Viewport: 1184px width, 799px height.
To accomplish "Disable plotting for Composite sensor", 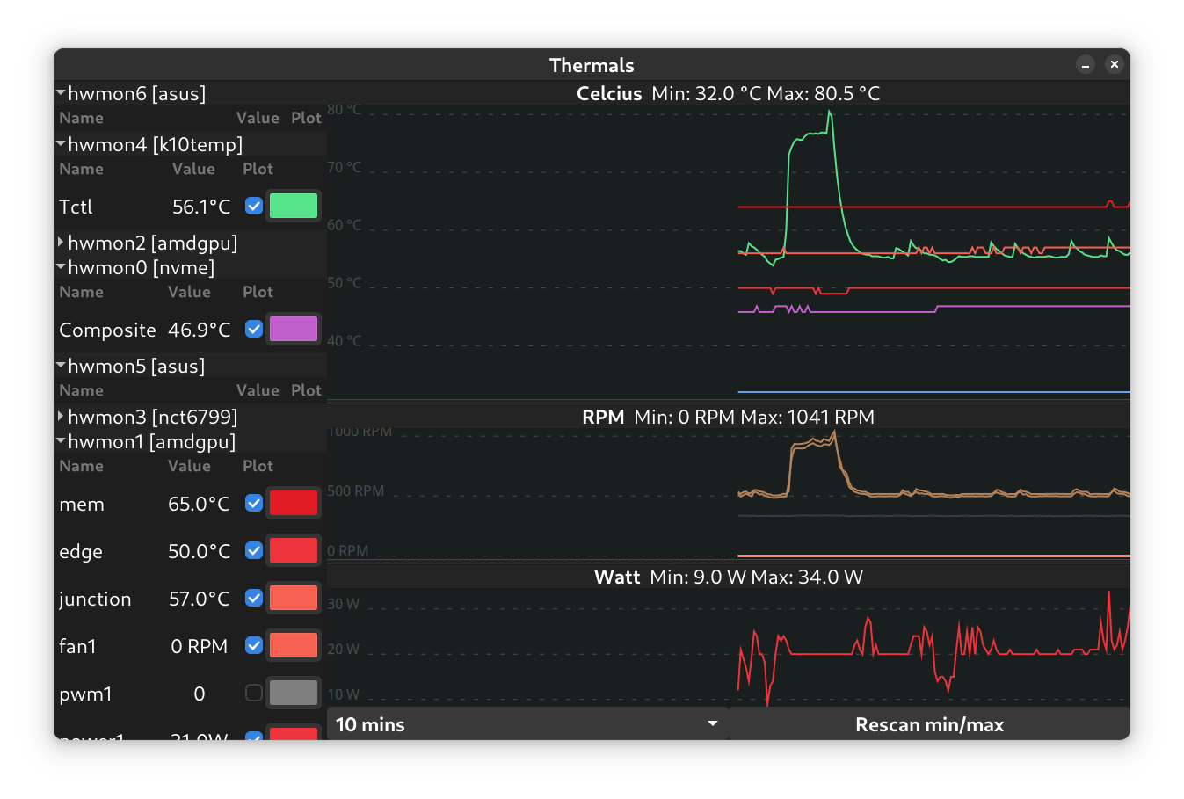I will 254,330.
